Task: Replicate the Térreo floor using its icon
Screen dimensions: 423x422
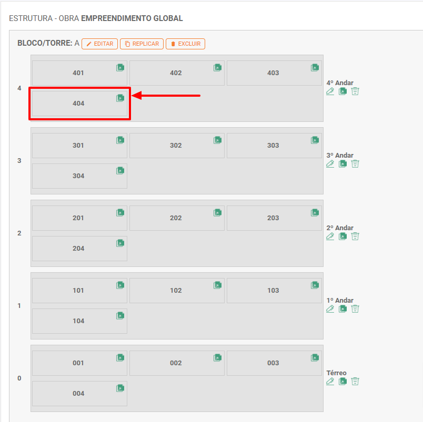Action: (x=343, y=382)
